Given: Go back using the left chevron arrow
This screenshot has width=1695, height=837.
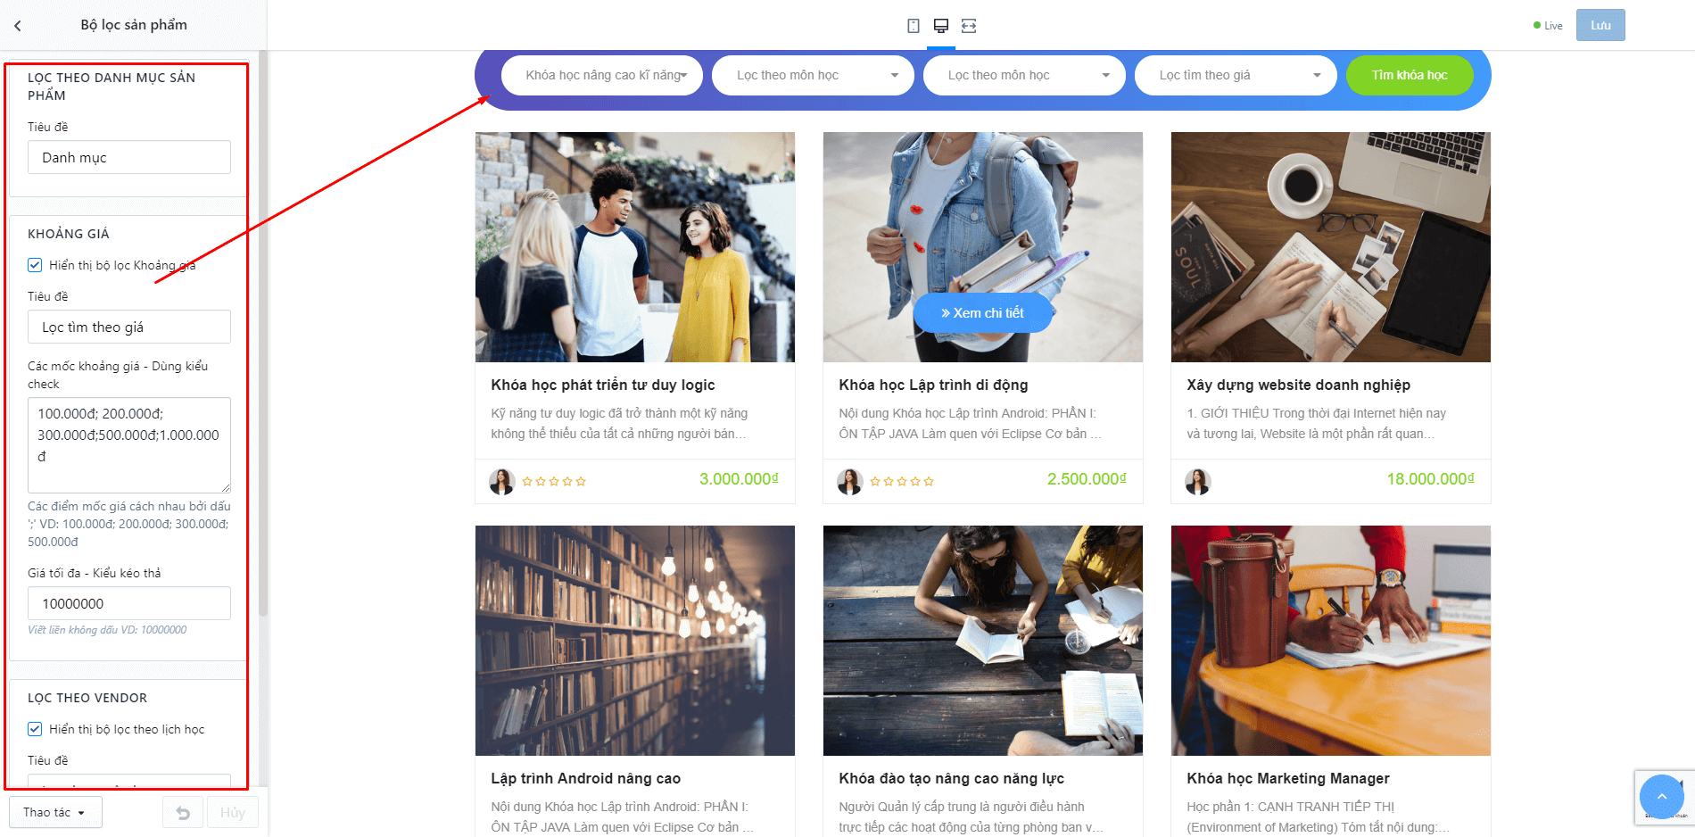Looking at the screenshot, I should [18, 26].
